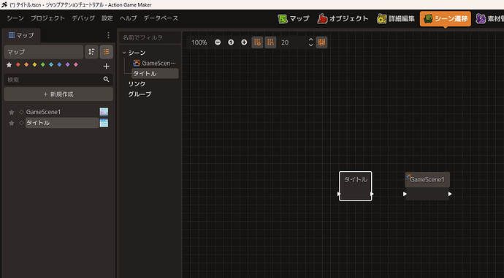Filter by the favorites star in the tag row
Viewport: 504px width, 278px height.
(9, 64)
